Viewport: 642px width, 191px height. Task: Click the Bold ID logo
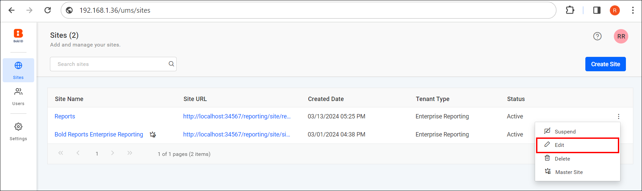[18, 36]
